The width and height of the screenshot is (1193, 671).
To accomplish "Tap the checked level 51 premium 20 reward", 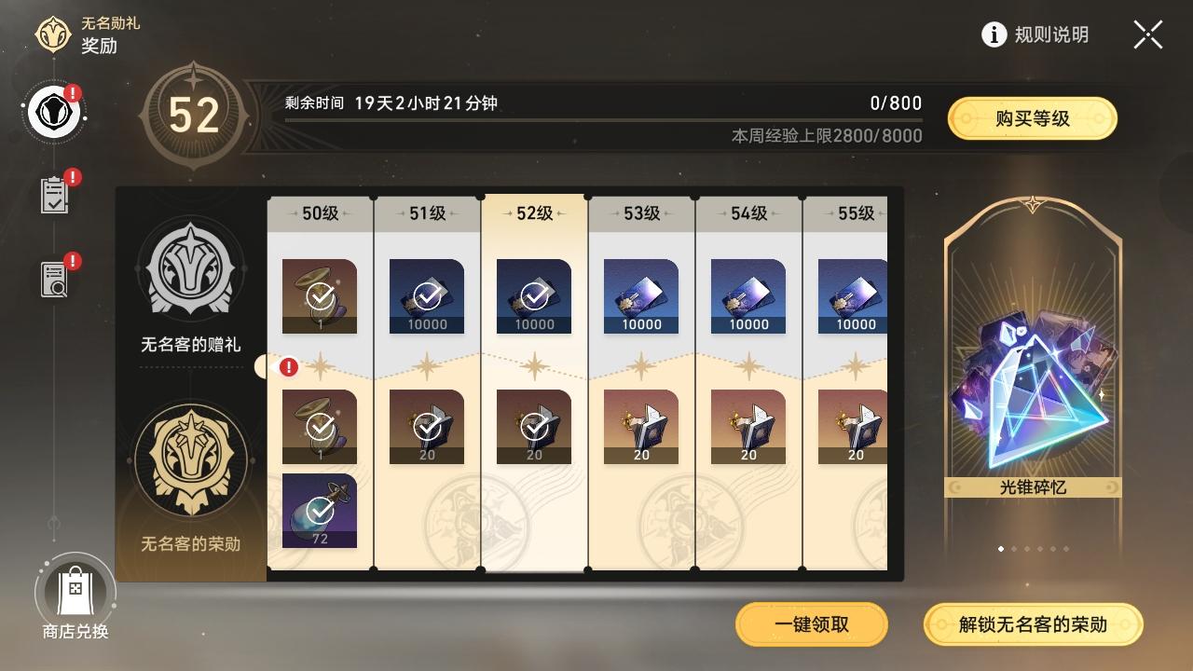I will [427, 427].
